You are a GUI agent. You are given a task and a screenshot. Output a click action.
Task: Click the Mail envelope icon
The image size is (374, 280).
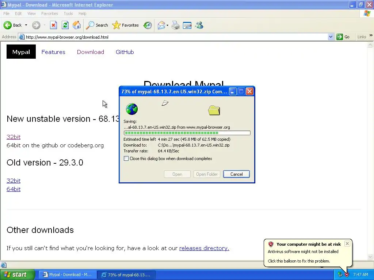pyautogui.click(x=161, y=25)
